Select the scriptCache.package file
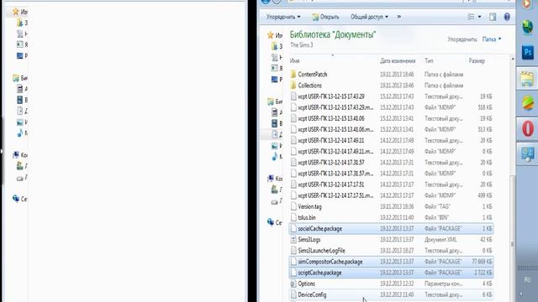 [x=391, y=273]
